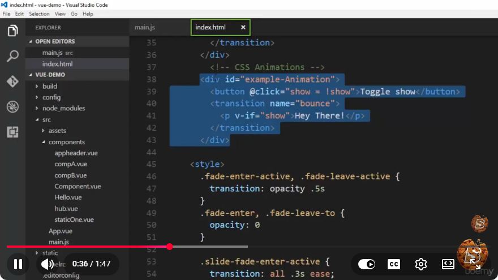Mute the video volume speaker icon

[48, 264]
